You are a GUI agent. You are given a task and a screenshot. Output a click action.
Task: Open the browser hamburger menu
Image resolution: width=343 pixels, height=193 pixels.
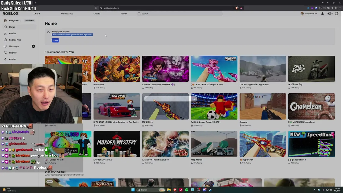click(340, 8)
